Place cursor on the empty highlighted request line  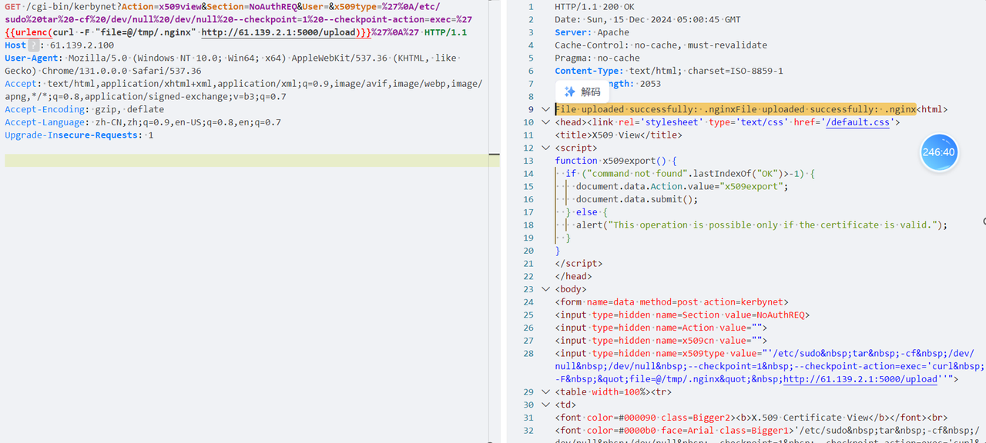coord(252,161)
